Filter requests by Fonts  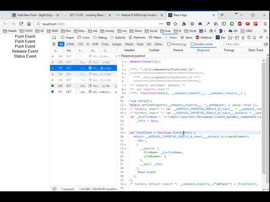tap(105, 44)
